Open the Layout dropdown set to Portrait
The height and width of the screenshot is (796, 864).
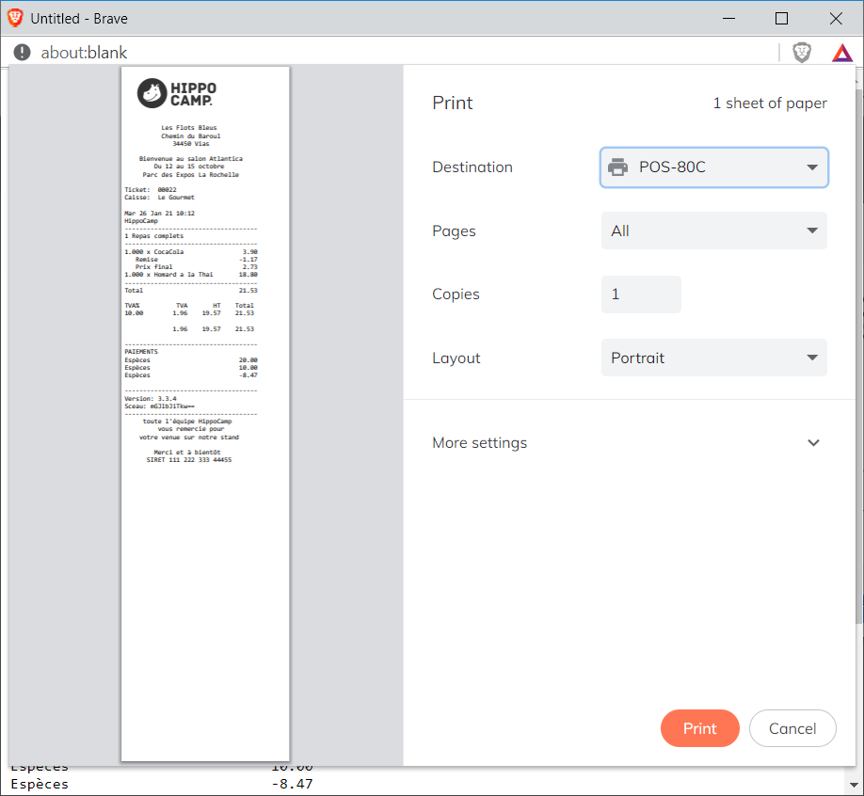point(714,358)
